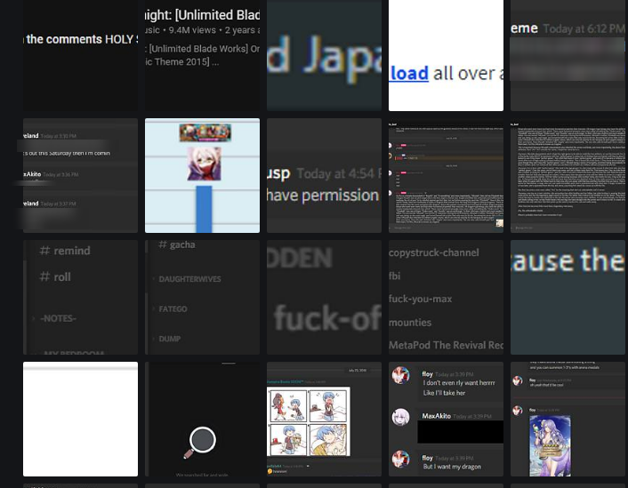
Task: Select the #roll channel
Action: click(x=55, y=276)
